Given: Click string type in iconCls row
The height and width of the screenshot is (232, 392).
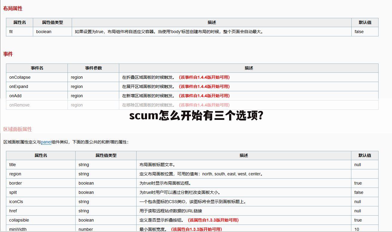Looking at the screenshot, I should pos(84,202).
